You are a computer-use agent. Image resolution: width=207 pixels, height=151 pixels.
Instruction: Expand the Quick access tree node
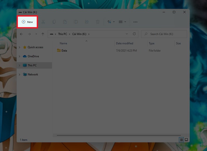pos(19,47)
